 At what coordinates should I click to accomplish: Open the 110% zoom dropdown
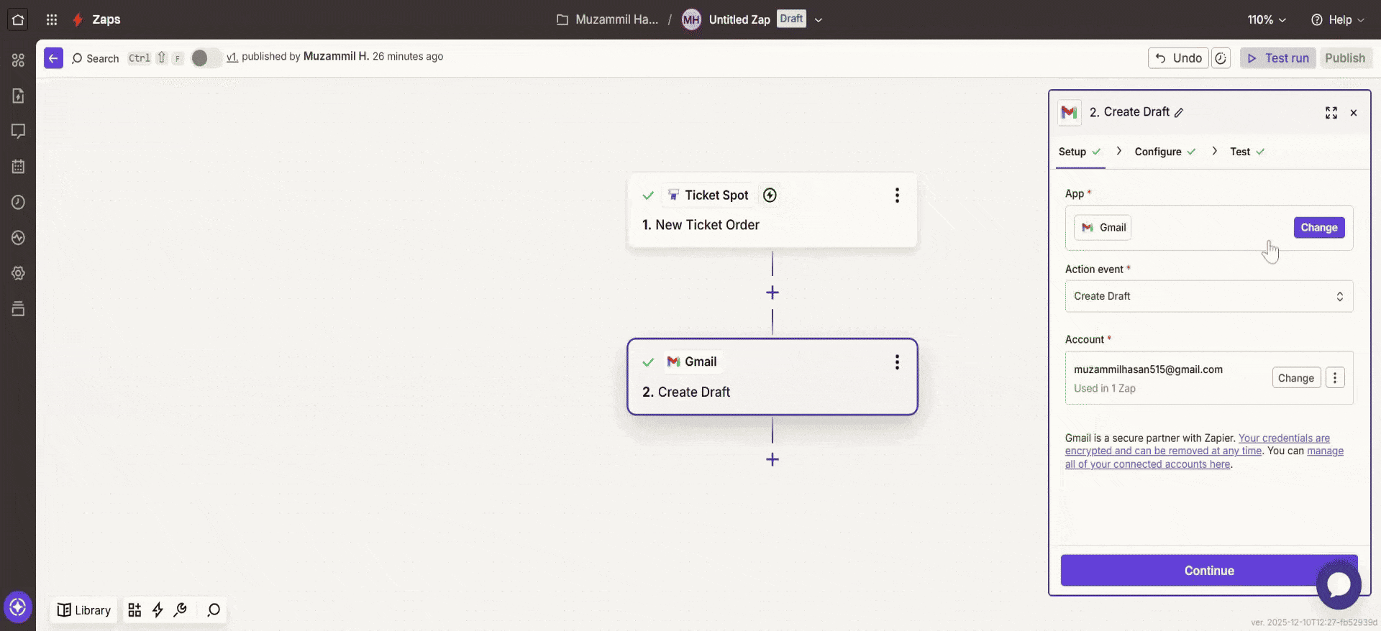[x=1267, y=19]
